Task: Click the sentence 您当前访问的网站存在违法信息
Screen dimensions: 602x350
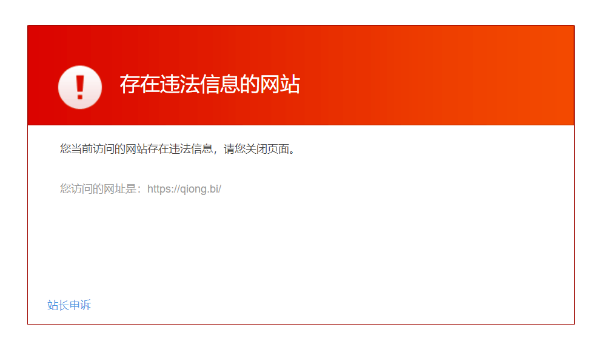Action: (x=136, y=149)
